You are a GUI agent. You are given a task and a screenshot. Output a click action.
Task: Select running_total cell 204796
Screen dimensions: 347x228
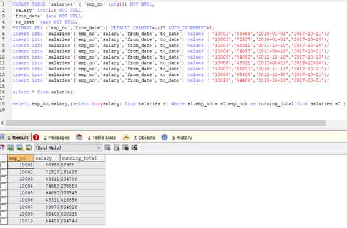[x=82, y=179]
